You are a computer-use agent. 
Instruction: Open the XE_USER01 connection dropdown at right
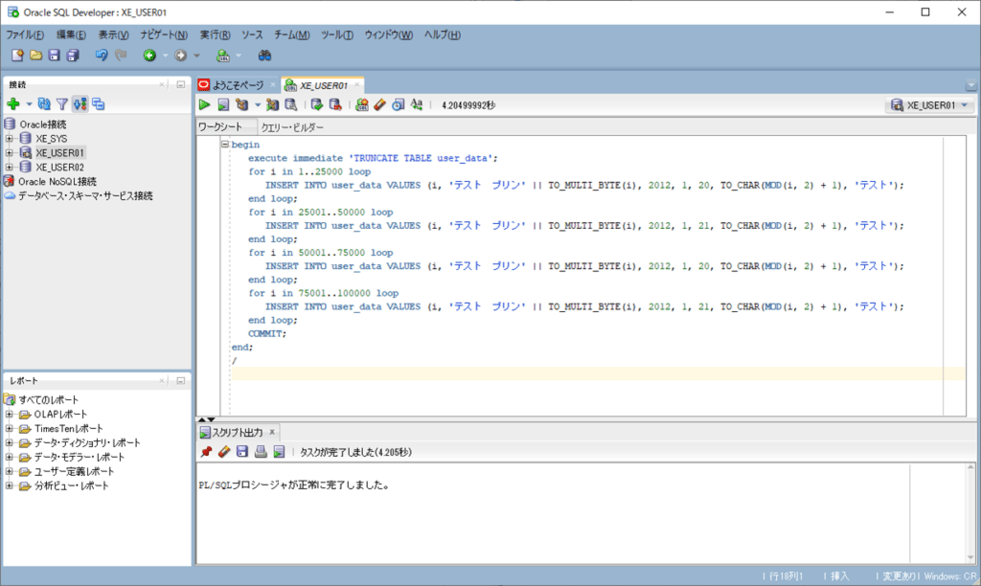pos(964,105)
